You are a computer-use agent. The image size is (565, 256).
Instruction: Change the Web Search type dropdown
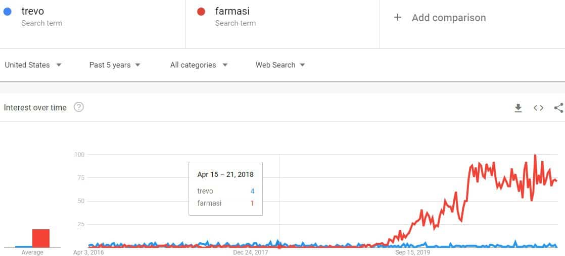(x=280, y=65)
